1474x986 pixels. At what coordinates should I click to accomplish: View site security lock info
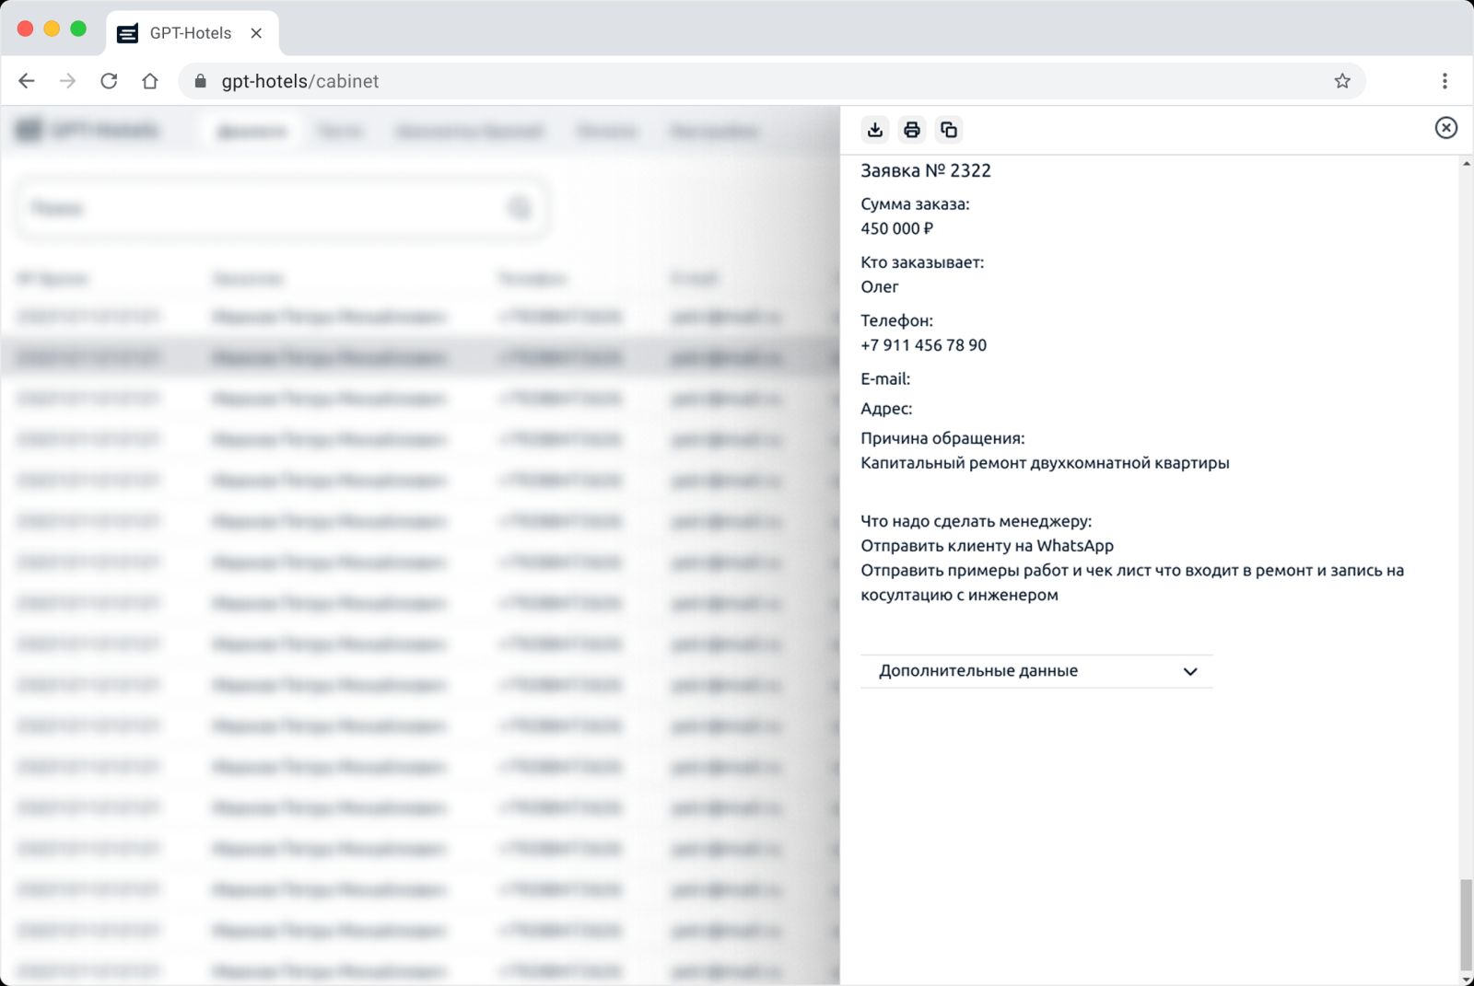[201, 81]
